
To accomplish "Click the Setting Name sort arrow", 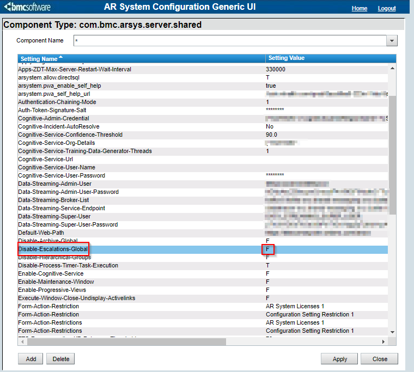I will coord(61,58).
